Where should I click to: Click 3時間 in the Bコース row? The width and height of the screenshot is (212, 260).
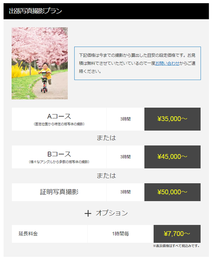[x=125, y=157]
